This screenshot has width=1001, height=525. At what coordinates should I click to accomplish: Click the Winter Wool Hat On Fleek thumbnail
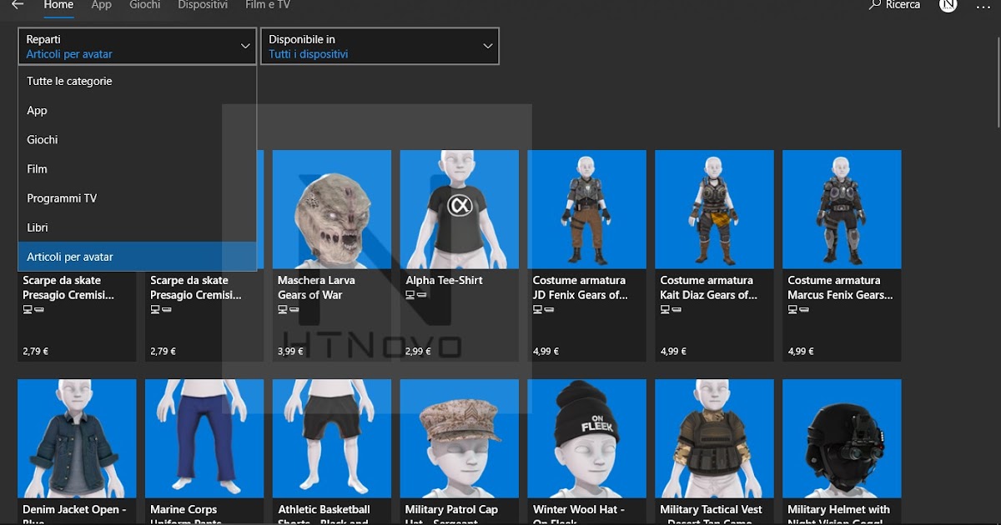tap(586, 438)
